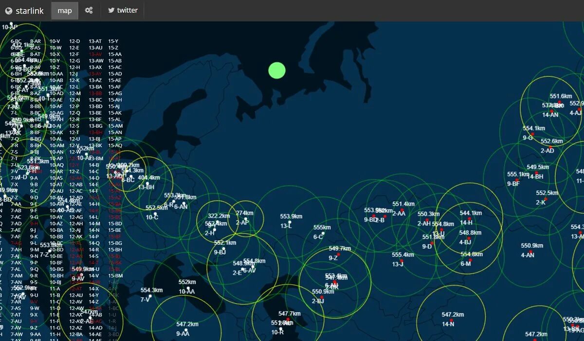Select satellite 9-G marker at 554.1km
The height and width of the screenshot is (341, 584).
(532, 134)
